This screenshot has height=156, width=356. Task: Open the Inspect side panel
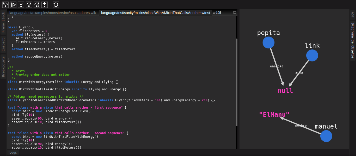(x=3, y=44)
